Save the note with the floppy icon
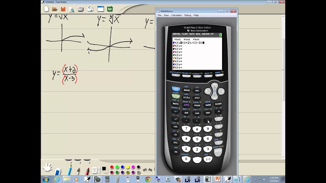Screen dimensions: 326x183 coord(63,9)
